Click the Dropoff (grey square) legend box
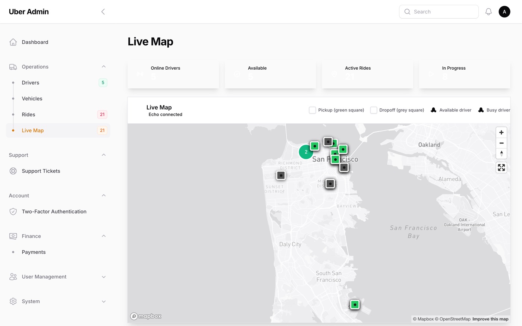522x326 pixels. pyautogui.click(x=374, y=110)
